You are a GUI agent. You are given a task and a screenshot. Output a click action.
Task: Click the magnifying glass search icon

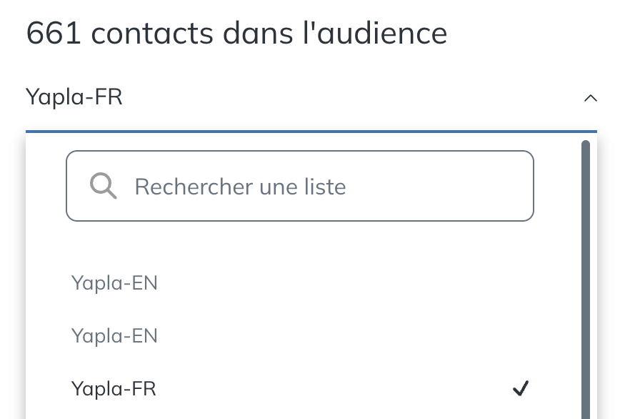tap(103, 186)
